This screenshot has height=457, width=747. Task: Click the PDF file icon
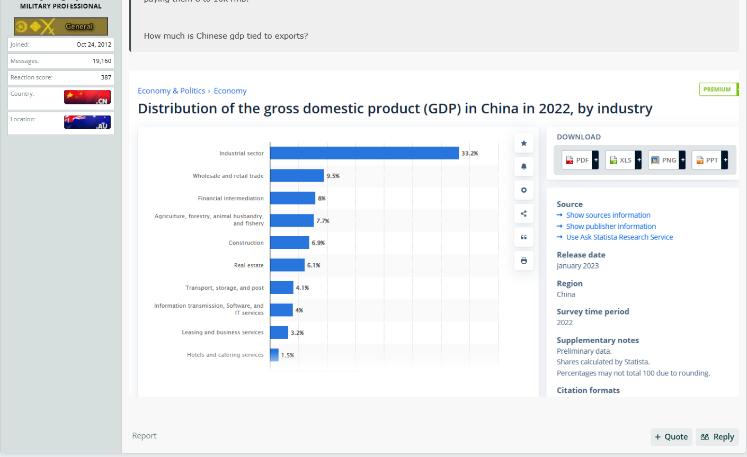(x=570, y=160)
